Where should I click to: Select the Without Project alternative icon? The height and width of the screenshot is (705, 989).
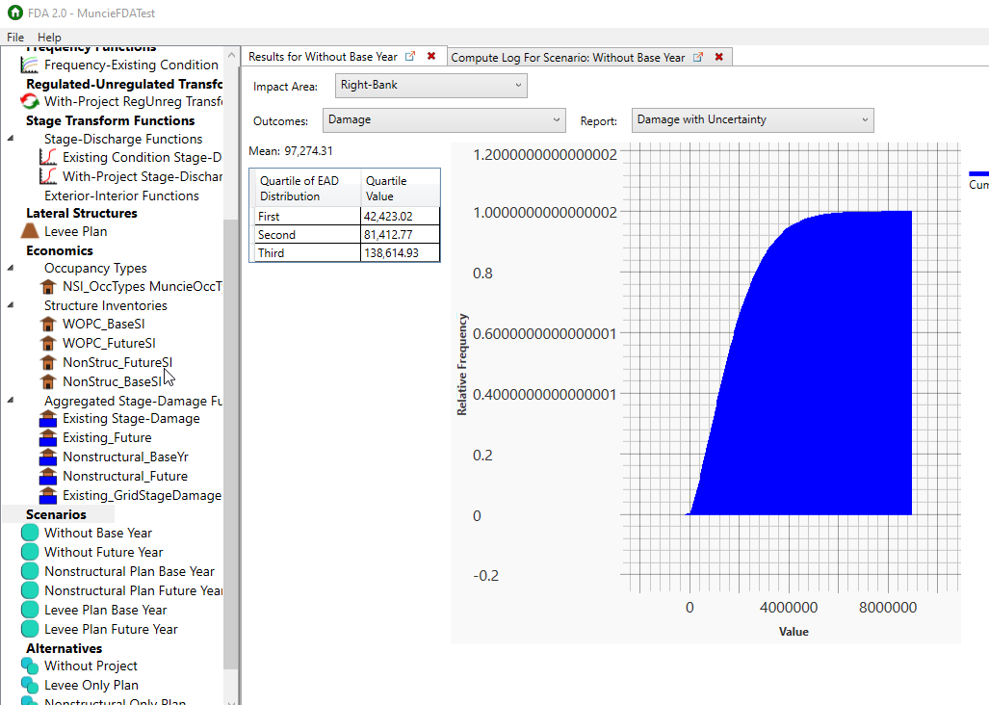28,666
